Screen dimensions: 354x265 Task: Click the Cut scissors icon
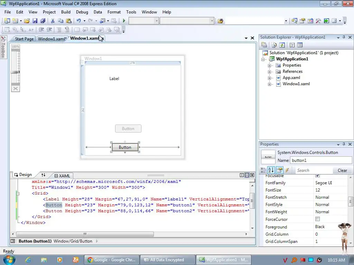pos(53,21)
